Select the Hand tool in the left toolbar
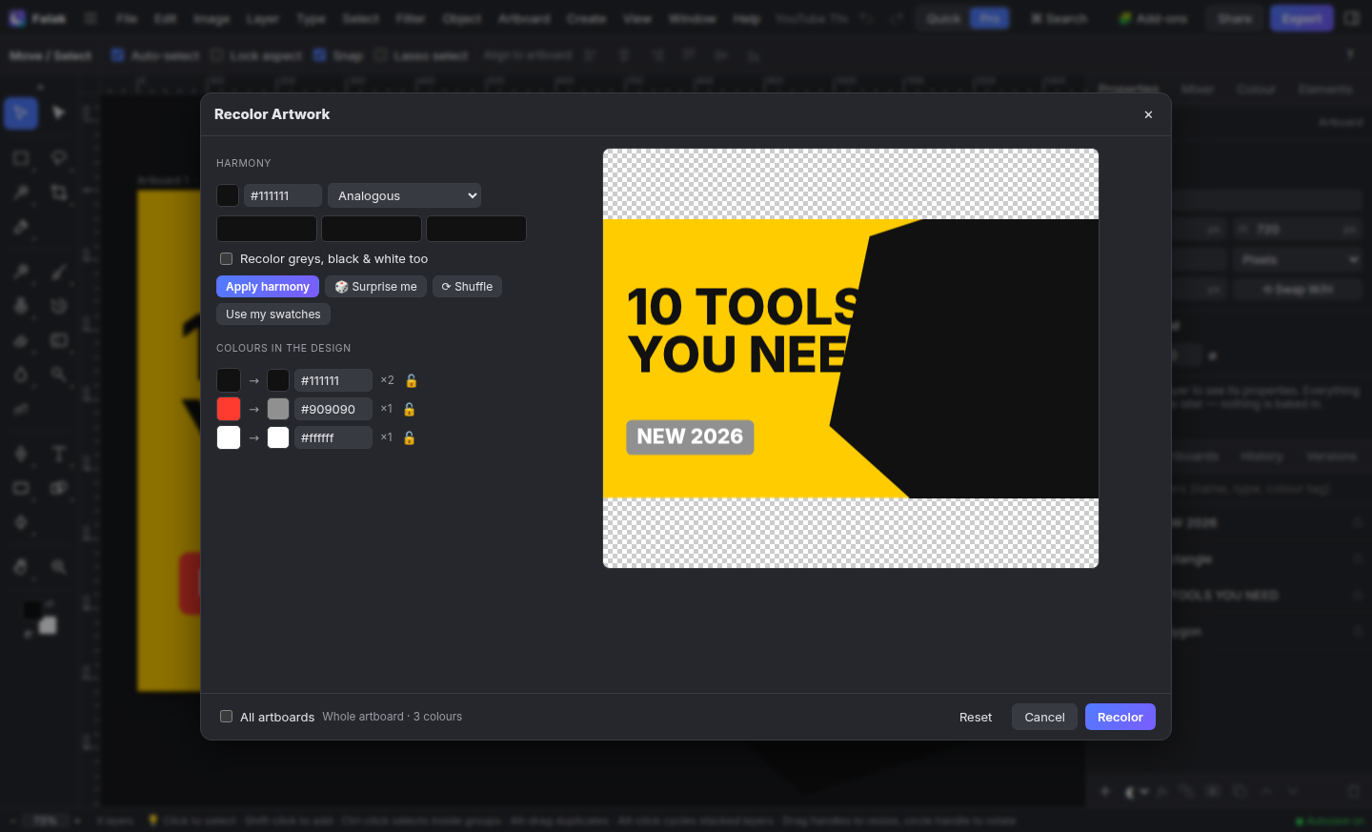 coord(21,567)
